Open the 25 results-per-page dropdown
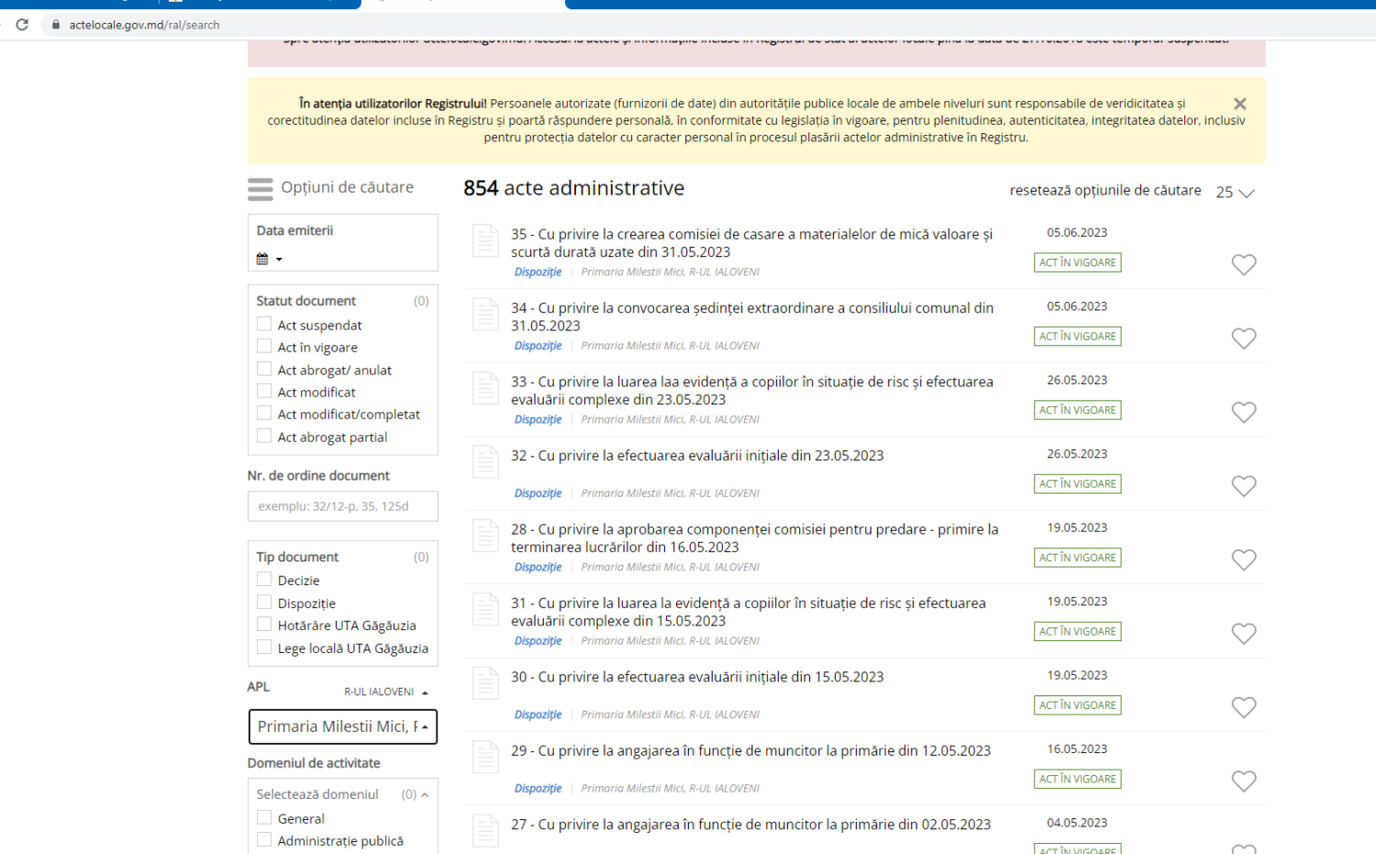This screenshot has height=854, width=1376. [x=1235, y=193]
